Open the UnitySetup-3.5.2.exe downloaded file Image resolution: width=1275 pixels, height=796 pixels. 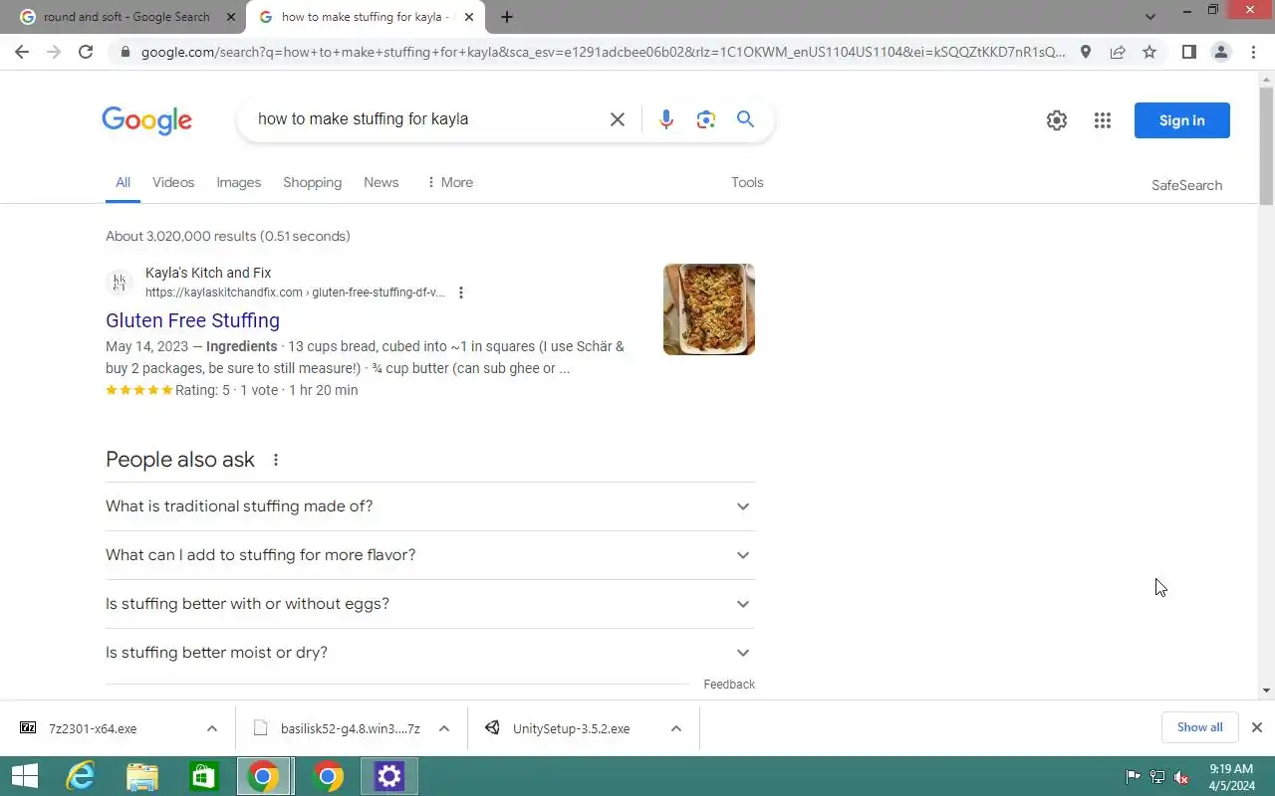(x=572, y=728)
